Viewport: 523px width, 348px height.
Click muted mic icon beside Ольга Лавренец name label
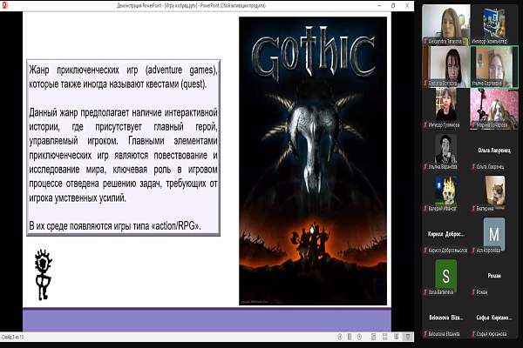point(473,166)
